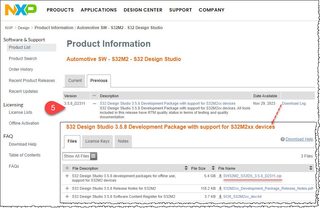This screenshot has height=208, width=320.
Task: Sort by File Name column arrows
Action: [x=311, y=168]
